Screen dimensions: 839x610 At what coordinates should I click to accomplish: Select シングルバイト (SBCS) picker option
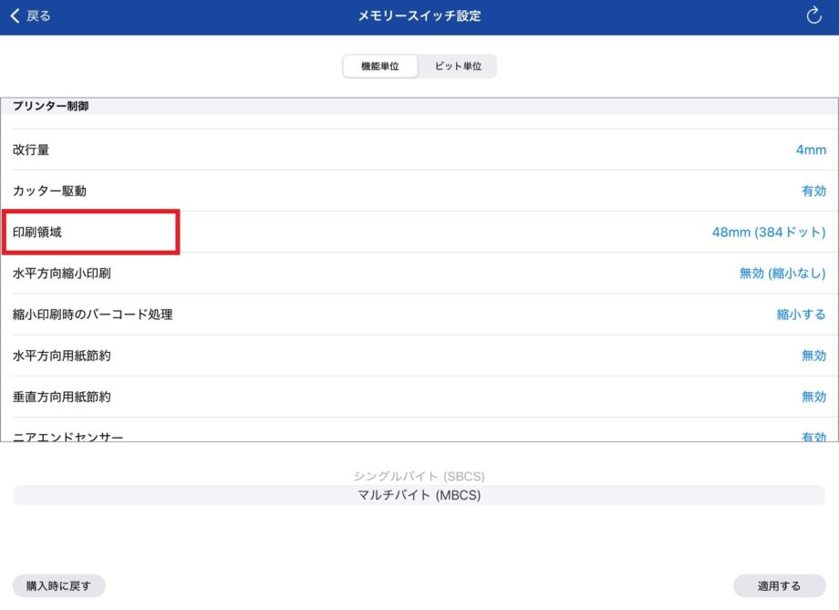419,476
